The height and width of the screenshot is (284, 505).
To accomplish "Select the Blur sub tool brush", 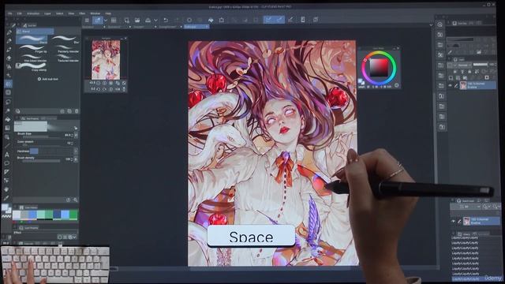I will [x=65, y=40].
